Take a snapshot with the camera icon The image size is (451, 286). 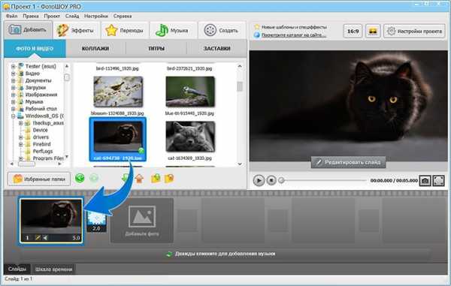[x=425, y=181]
